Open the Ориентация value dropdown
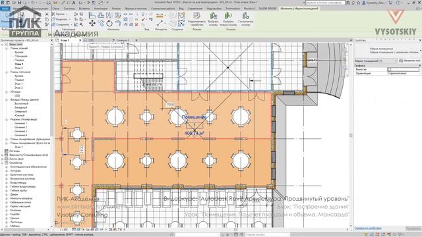Viewport: 422px width, 237px height. pos(403,73)
